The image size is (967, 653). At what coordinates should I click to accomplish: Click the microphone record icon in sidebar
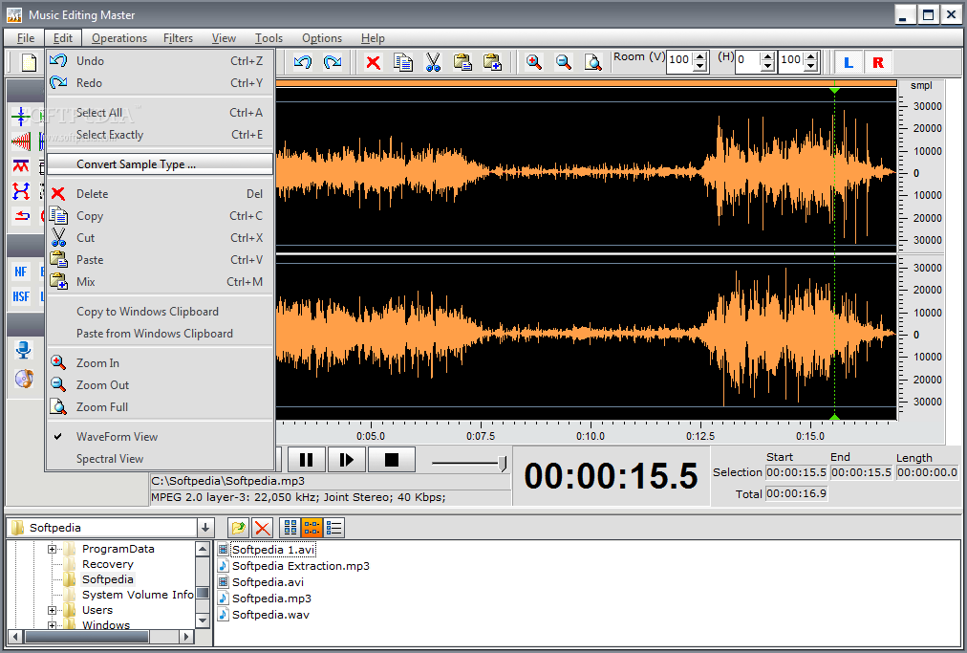click(24, 351)
